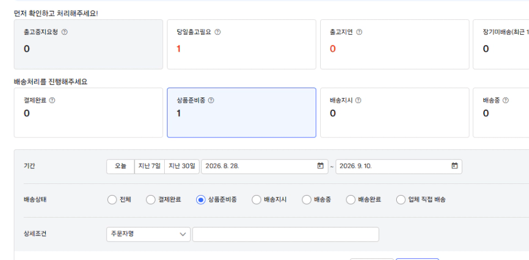
Task: Open help icon next to 결제완료 card
Action: [x=52, y=100]
